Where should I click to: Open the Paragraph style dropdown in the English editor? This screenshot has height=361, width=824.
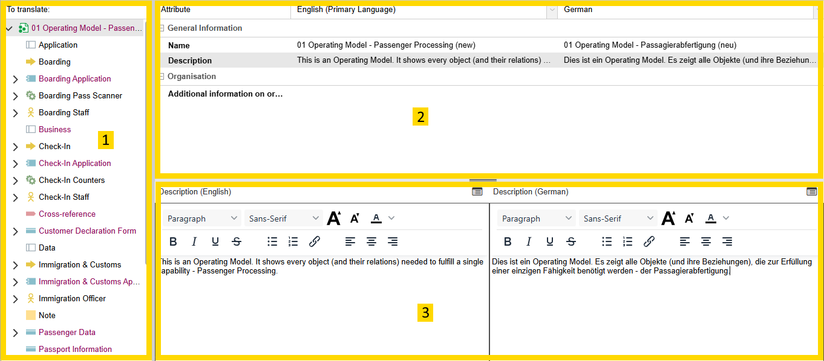coord(201,218)
